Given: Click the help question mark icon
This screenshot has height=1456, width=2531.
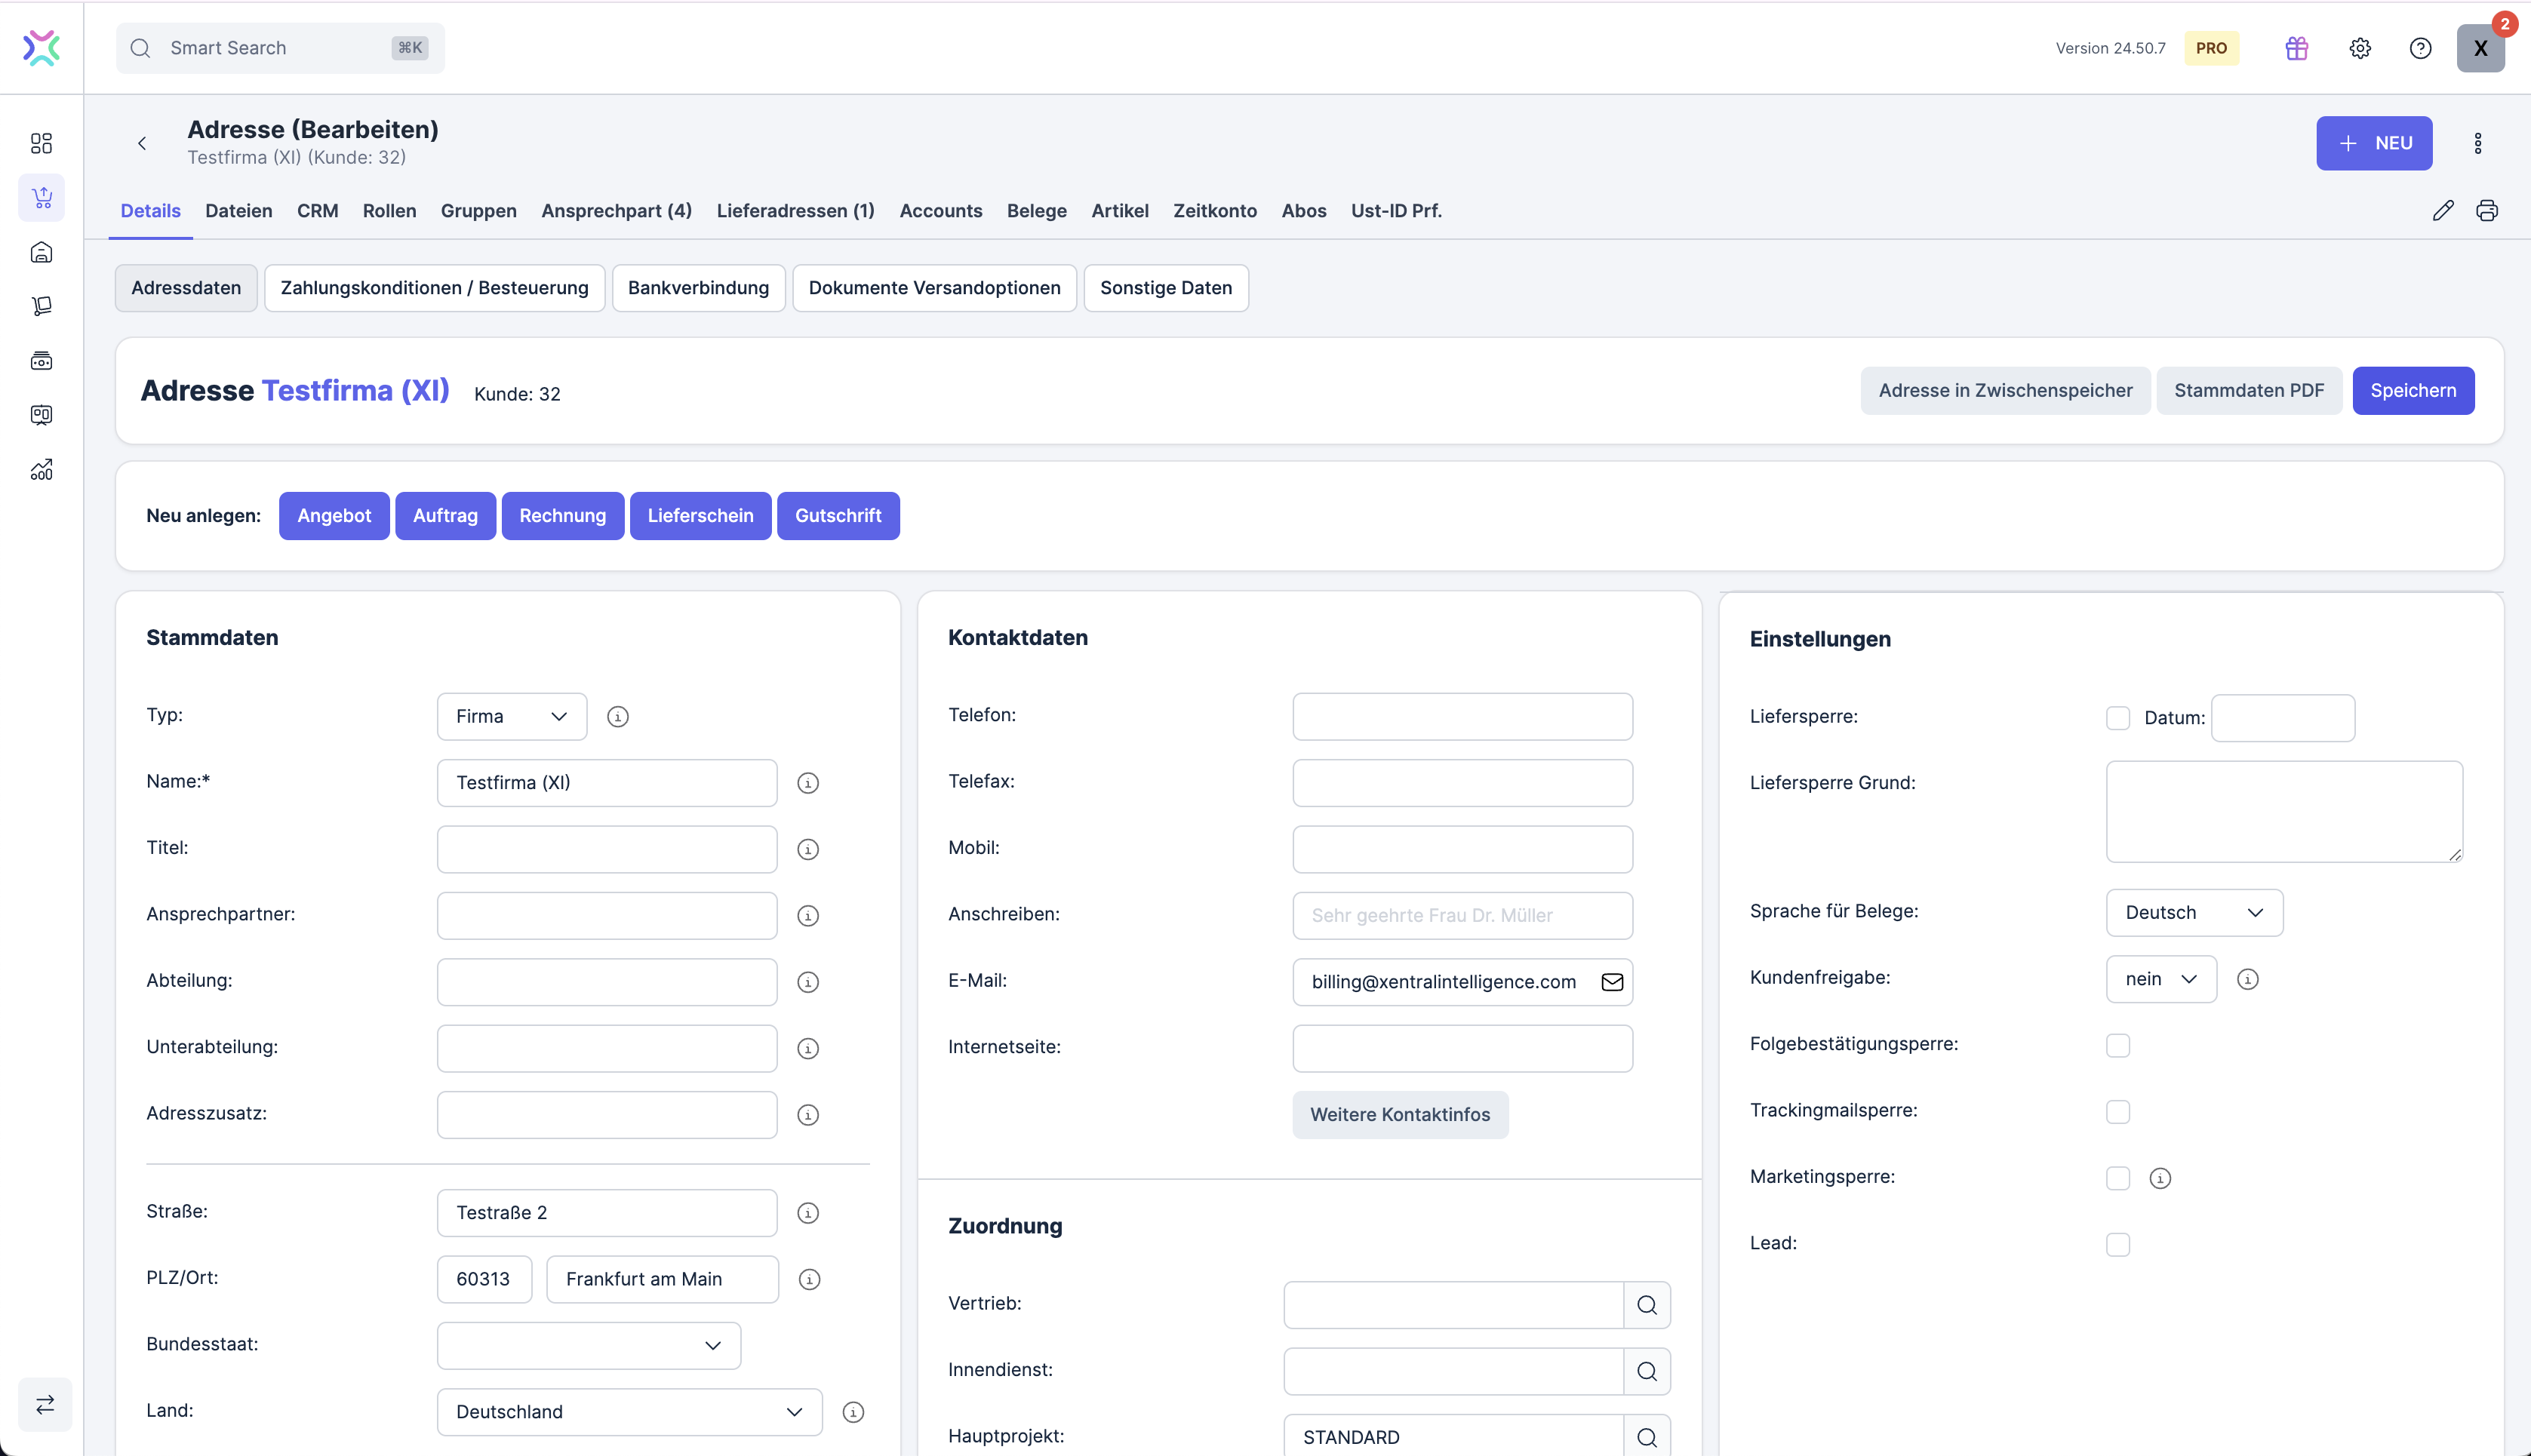Looking at the screenshot, I should [2420, 48].
